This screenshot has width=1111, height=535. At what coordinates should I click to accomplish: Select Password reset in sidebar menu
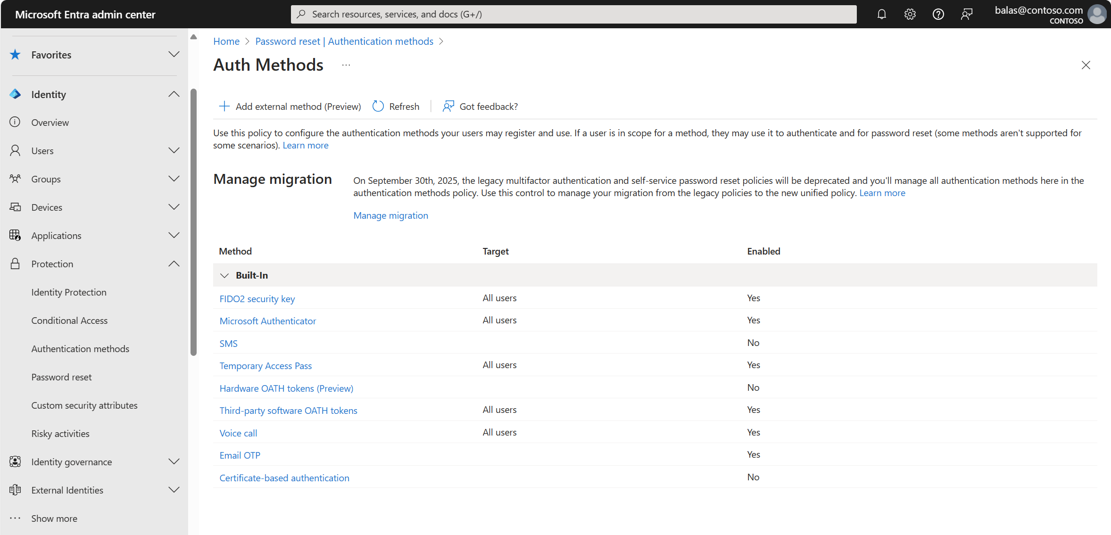pyautogui.click(x=61, y=376)
